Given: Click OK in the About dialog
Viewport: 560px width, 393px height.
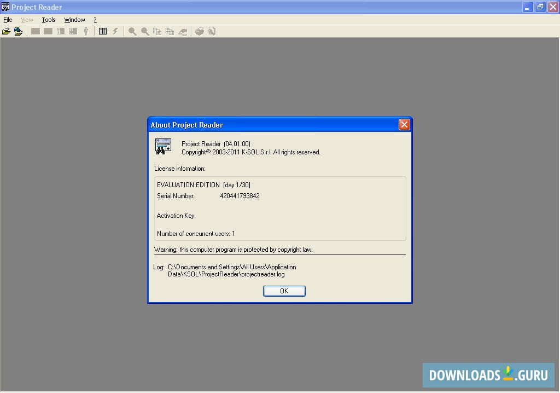Looking at the screenshot, I should [x=284, y=291].
